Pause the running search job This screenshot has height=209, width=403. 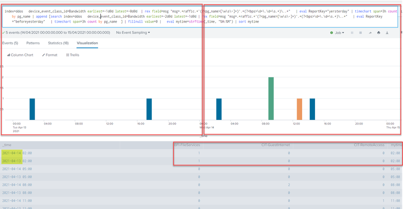point(352,33)
